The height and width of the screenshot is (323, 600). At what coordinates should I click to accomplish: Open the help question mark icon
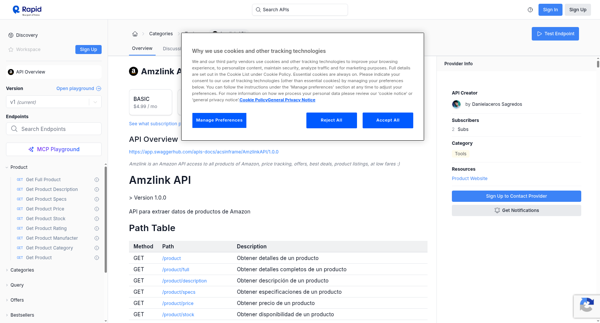530,10
